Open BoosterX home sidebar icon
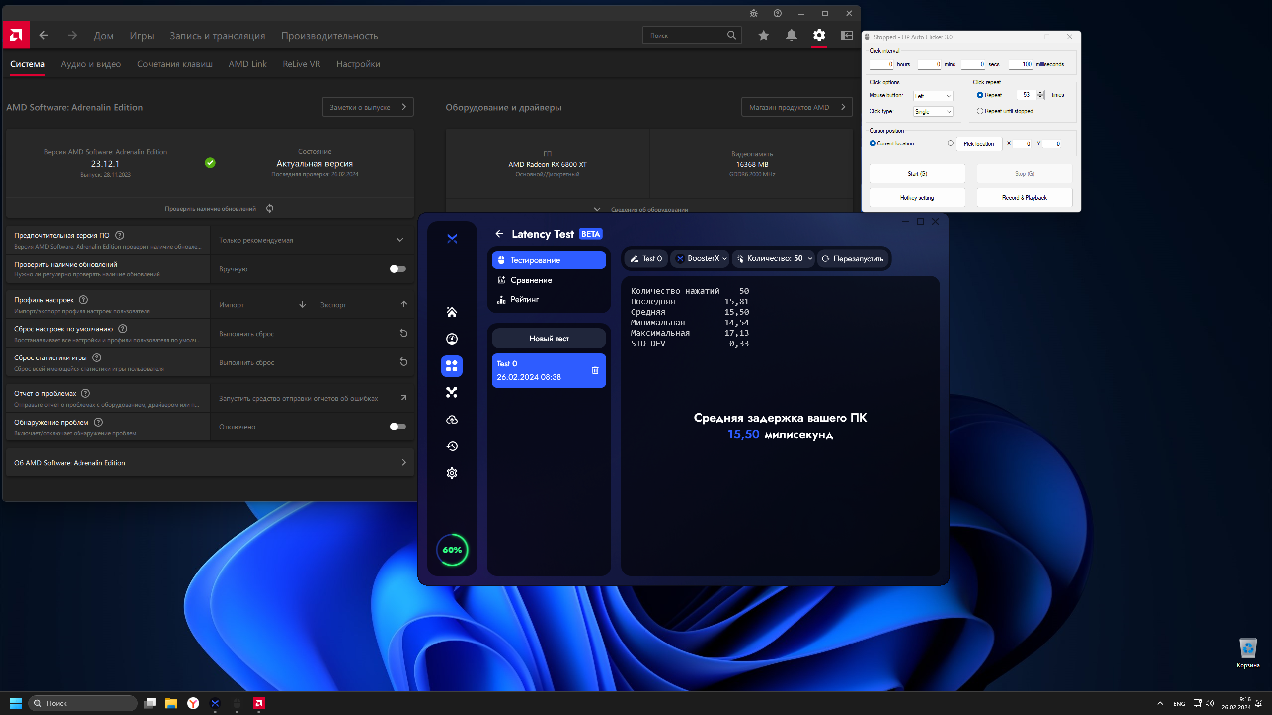This screenshot has height=715, width=1272. 452,312
